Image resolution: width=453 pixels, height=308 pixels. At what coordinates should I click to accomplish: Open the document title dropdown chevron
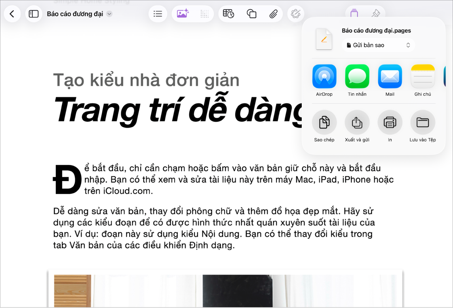click(109, 14)
